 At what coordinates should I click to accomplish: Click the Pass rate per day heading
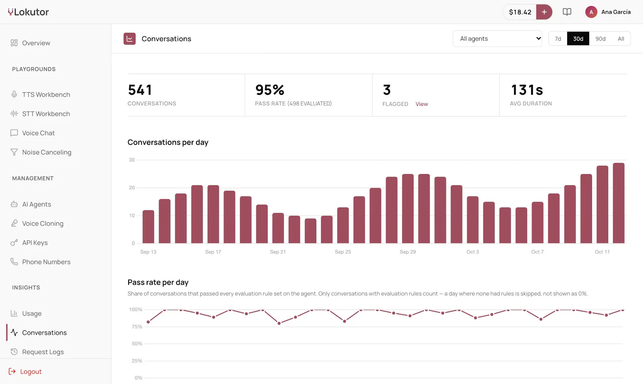pos(158,282)
